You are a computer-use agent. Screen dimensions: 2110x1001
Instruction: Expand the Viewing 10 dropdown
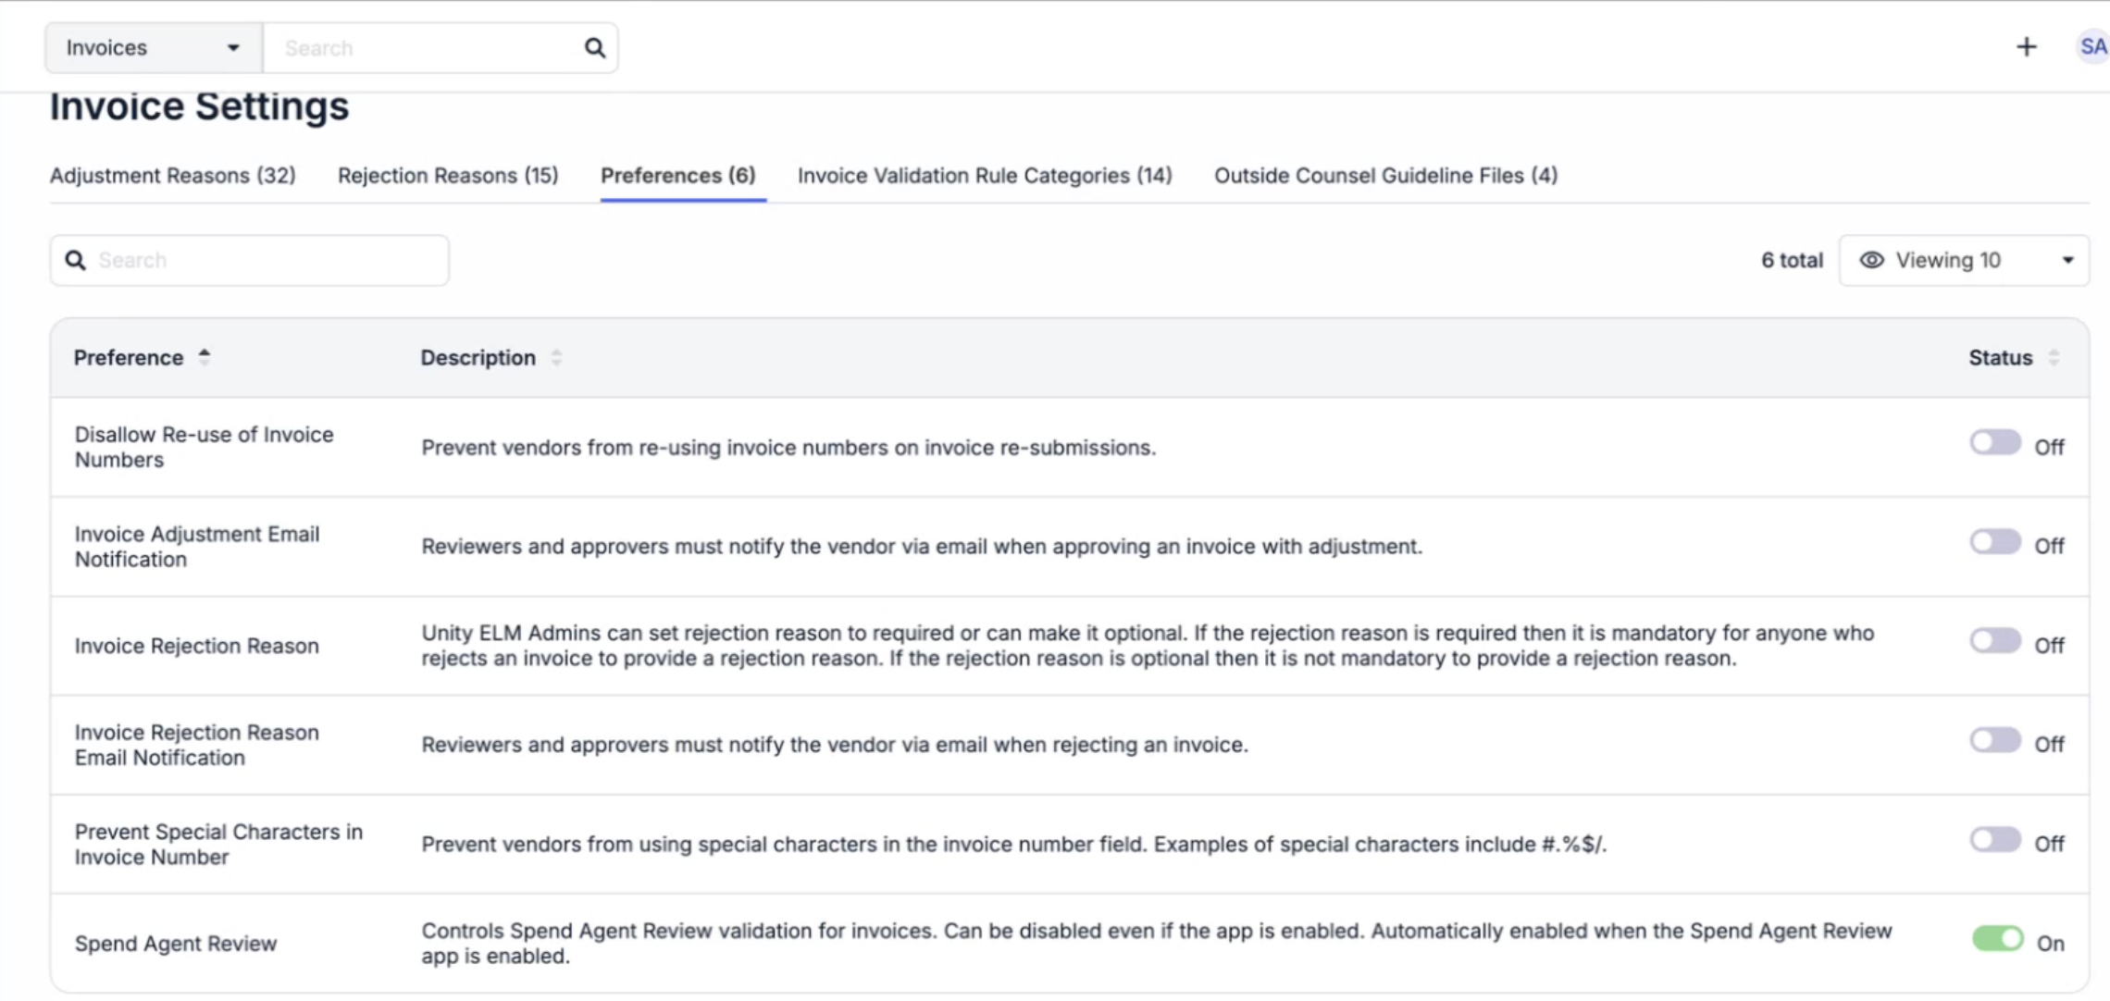[x=1964, y=260]
